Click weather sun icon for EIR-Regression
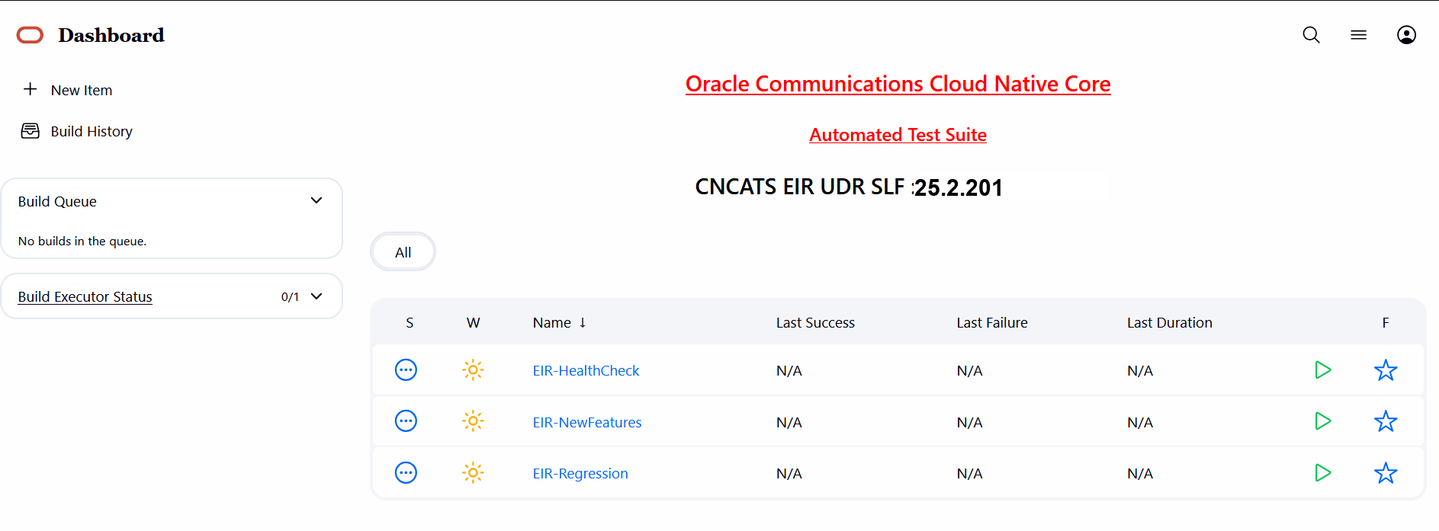Screen dimensions: 1439x531 click(473, 473)
